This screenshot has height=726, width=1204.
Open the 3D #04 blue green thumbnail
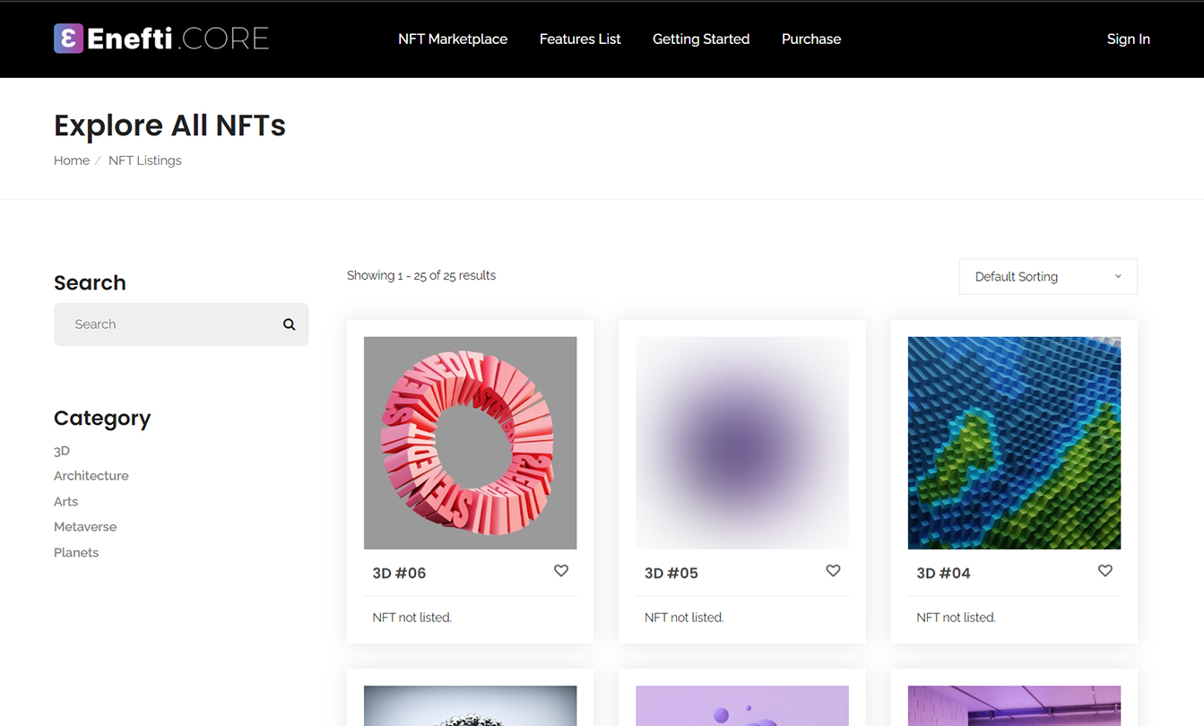1014,443
